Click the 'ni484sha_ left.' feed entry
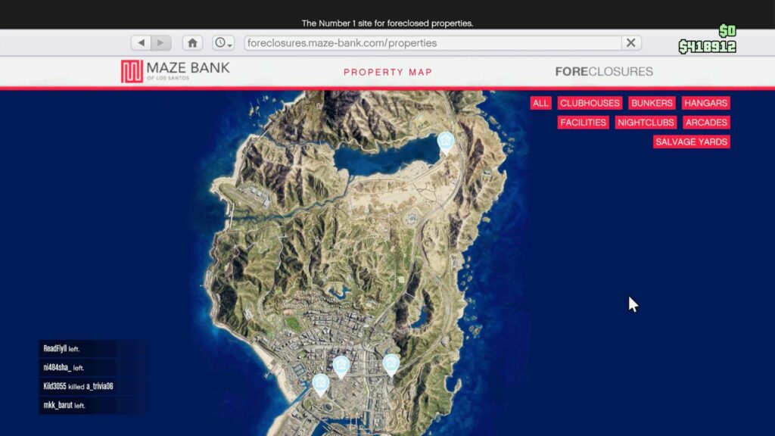This screenshot has height=436, width=775. pos(64,367)
